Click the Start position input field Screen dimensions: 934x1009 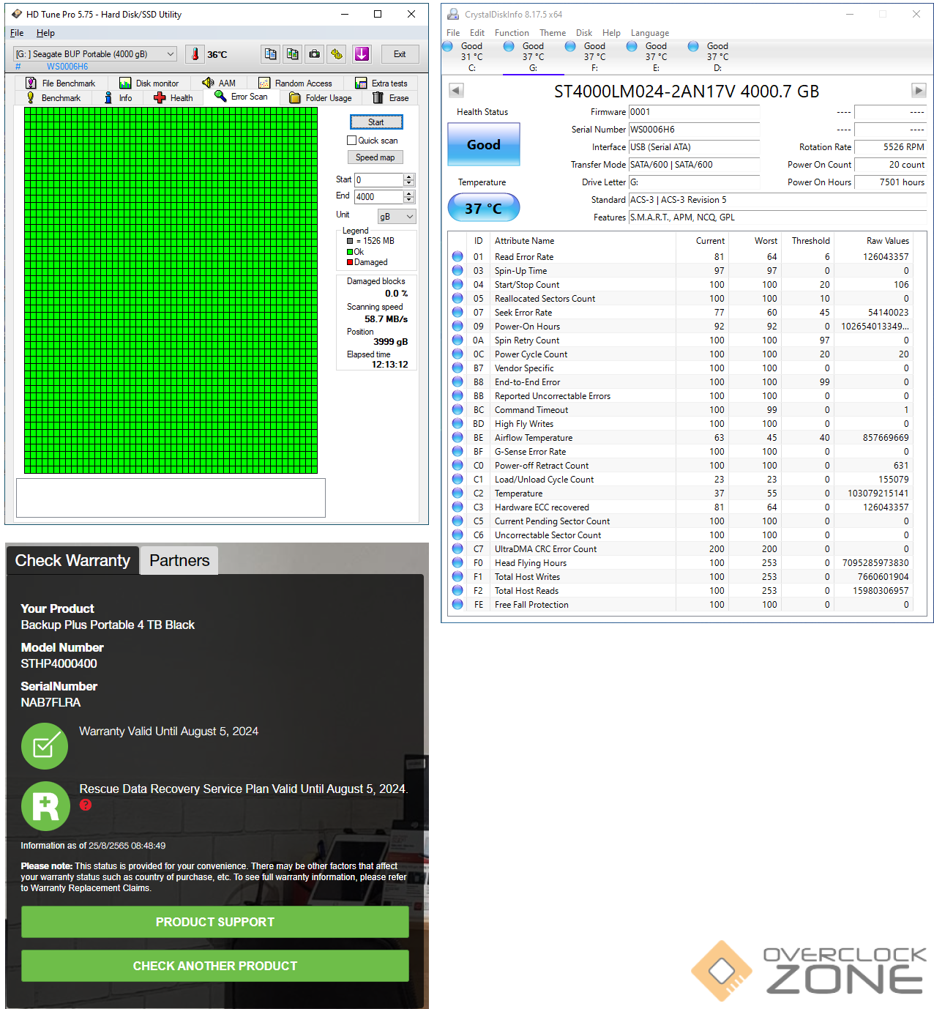pos(378,180)
